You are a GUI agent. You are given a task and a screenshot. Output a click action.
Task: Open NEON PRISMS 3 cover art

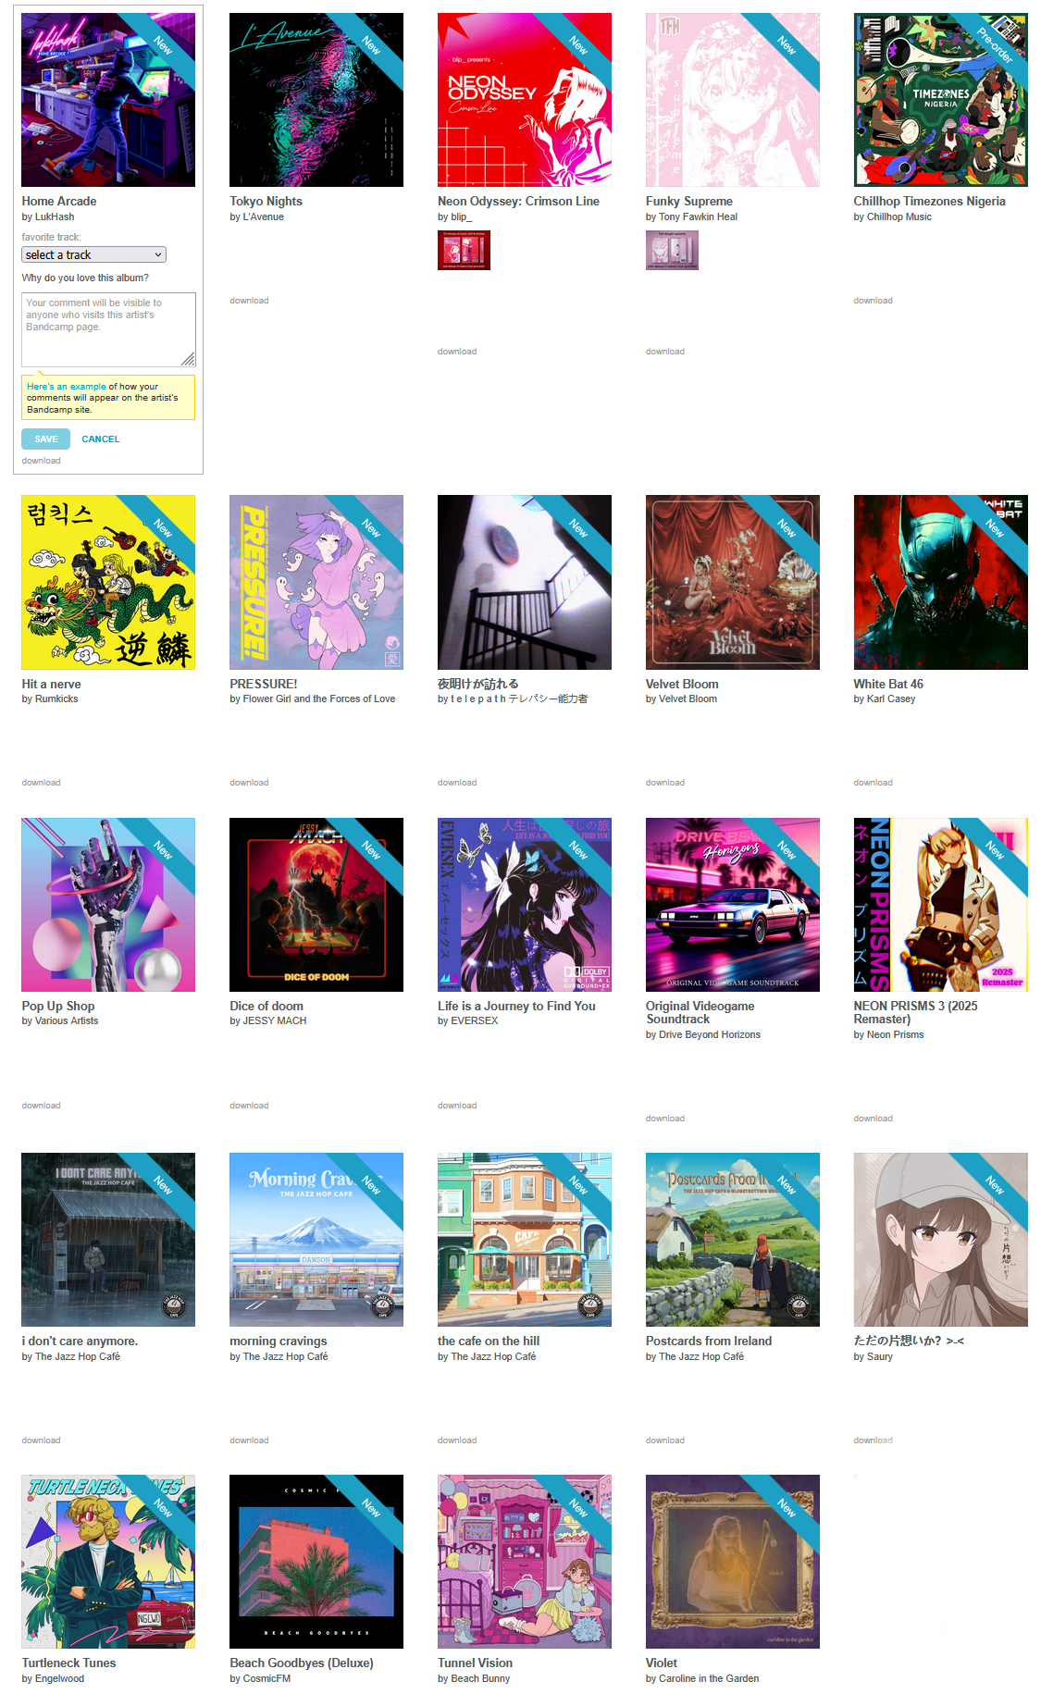[x=941, y=905]
